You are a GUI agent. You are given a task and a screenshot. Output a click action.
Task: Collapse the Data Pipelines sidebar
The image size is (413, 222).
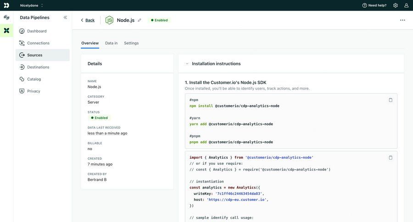pos(65,17)
